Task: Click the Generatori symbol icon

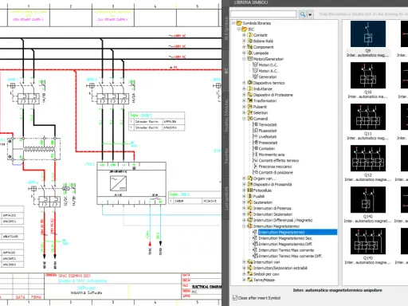Action: pos(255,76)
